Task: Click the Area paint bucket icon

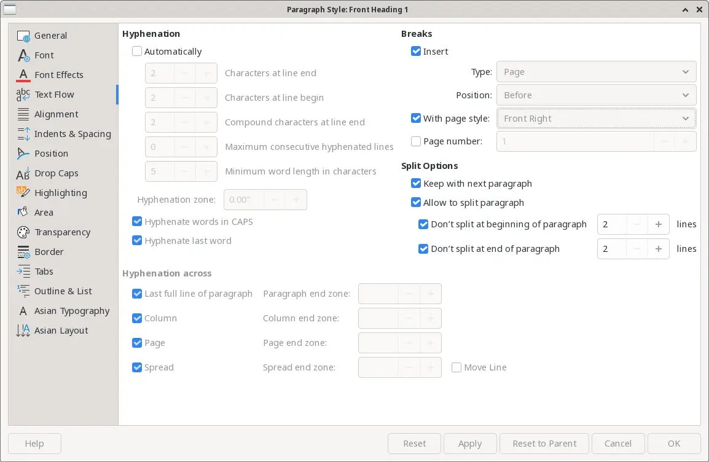Action: point(23,213)
